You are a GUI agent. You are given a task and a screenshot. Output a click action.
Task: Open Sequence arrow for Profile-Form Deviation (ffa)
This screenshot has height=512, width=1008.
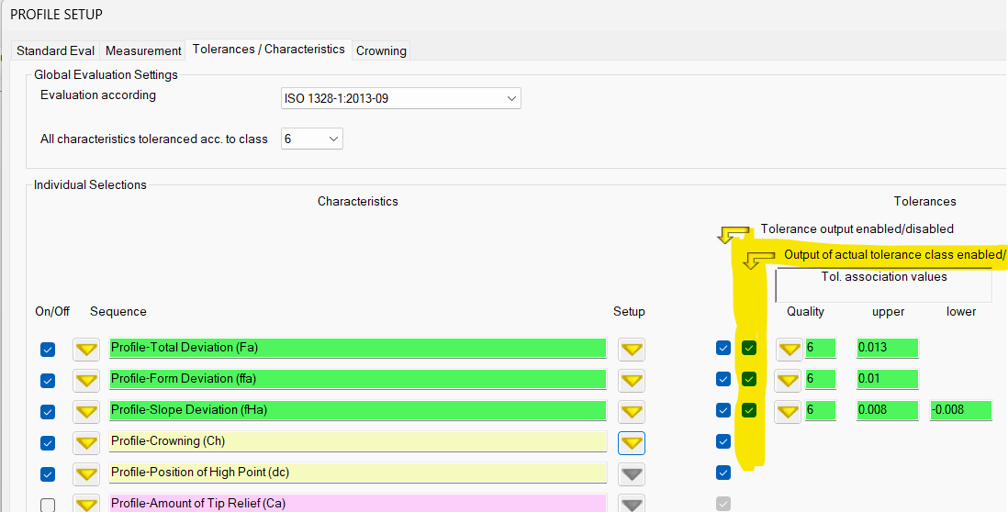(86, 380)
